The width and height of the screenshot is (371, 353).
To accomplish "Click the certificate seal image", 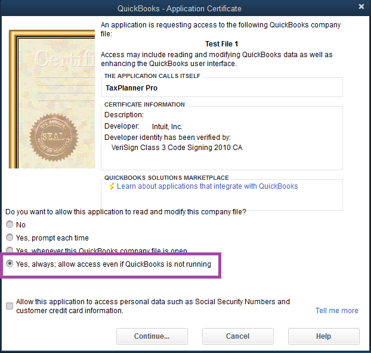I will [54, 138].
